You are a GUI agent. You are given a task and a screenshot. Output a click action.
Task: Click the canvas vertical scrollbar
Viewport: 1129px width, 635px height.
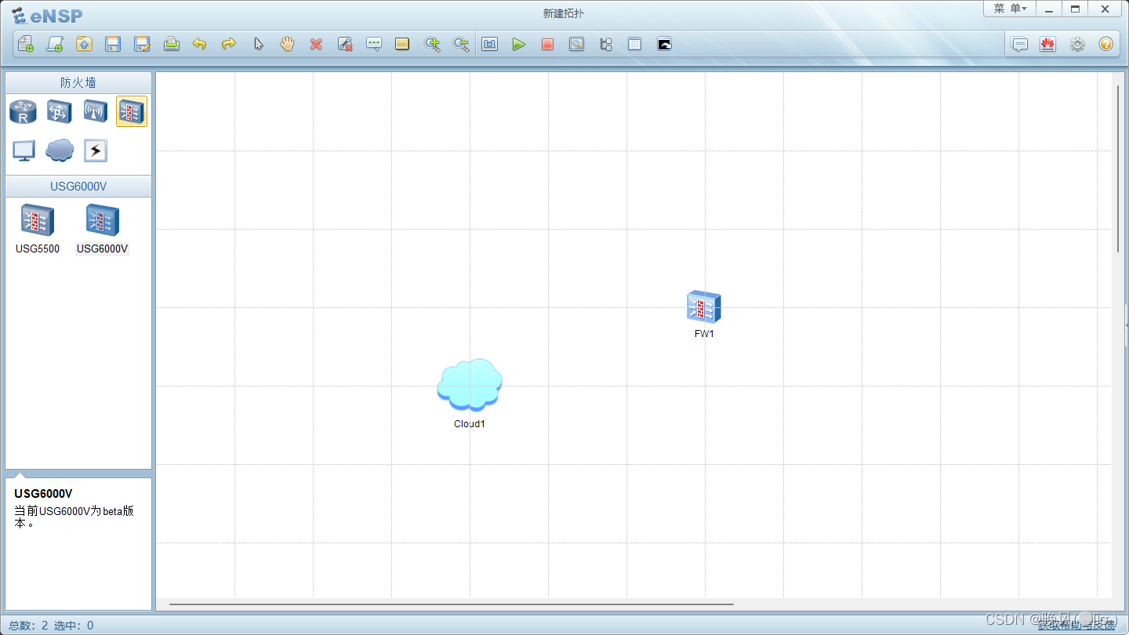tap(1119, 169)
